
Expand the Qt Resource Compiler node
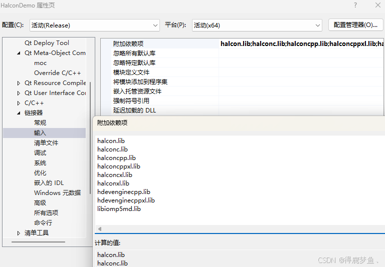[19, 83]
